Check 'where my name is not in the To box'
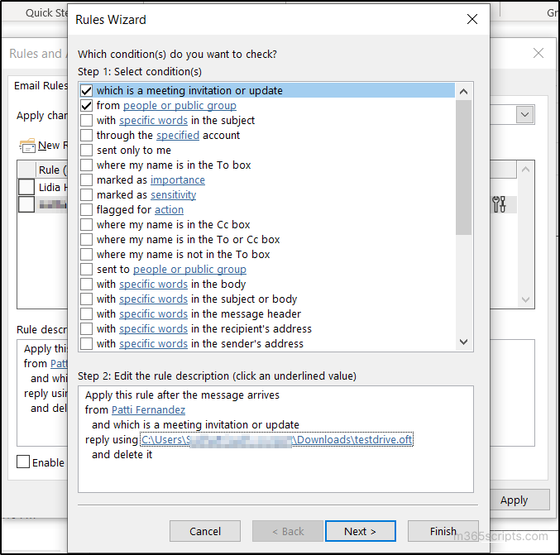 point(86,254)
